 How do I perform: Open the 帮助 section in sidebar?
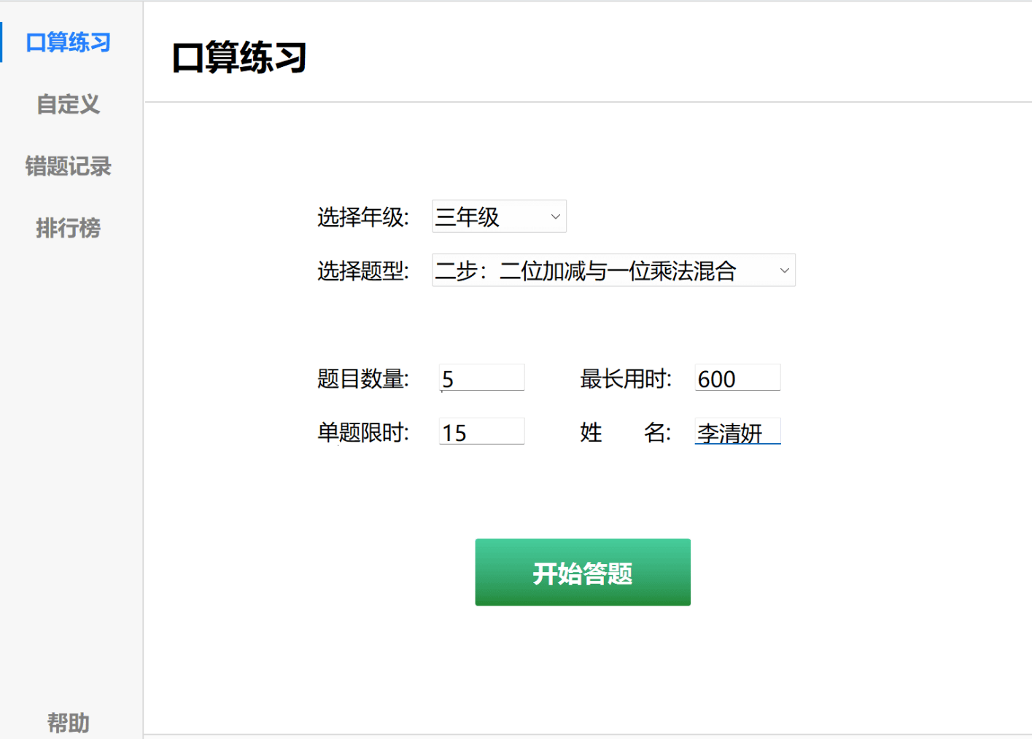pyautogui.click(x=68, y=722)
